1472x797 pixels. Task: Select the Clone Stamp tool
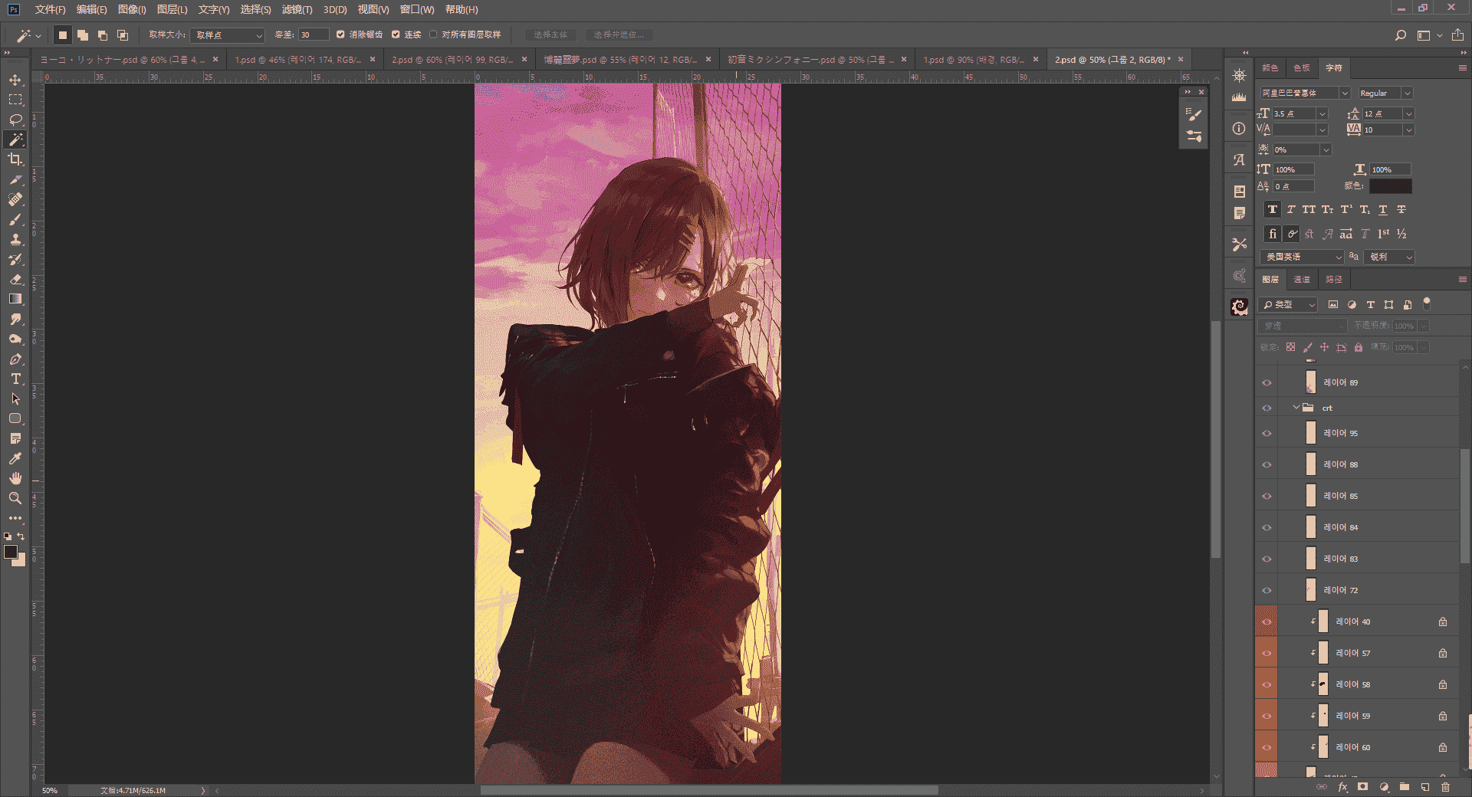(15, 239)
